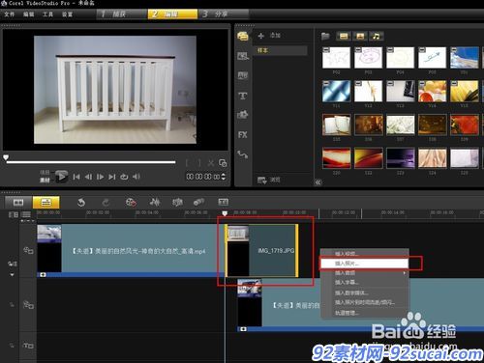Click the Add folder button with plus sign
The height and width of the screenshot is (363, 484).
tap(269, 36)
